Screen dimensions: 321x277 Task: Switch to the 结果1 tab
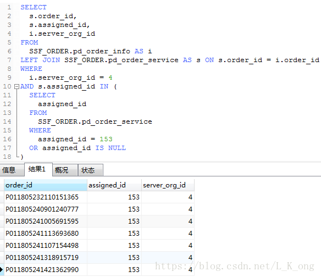(x=38, y=169)
